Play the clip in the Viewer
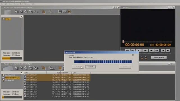The height and width of the screenshot is (101, 180). click(x=145, y=50)
